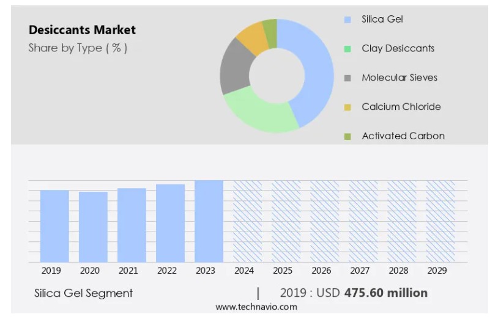Click the Clay Desiccants green legend swatch
This screenshot has width=498, height=317.
347,49
